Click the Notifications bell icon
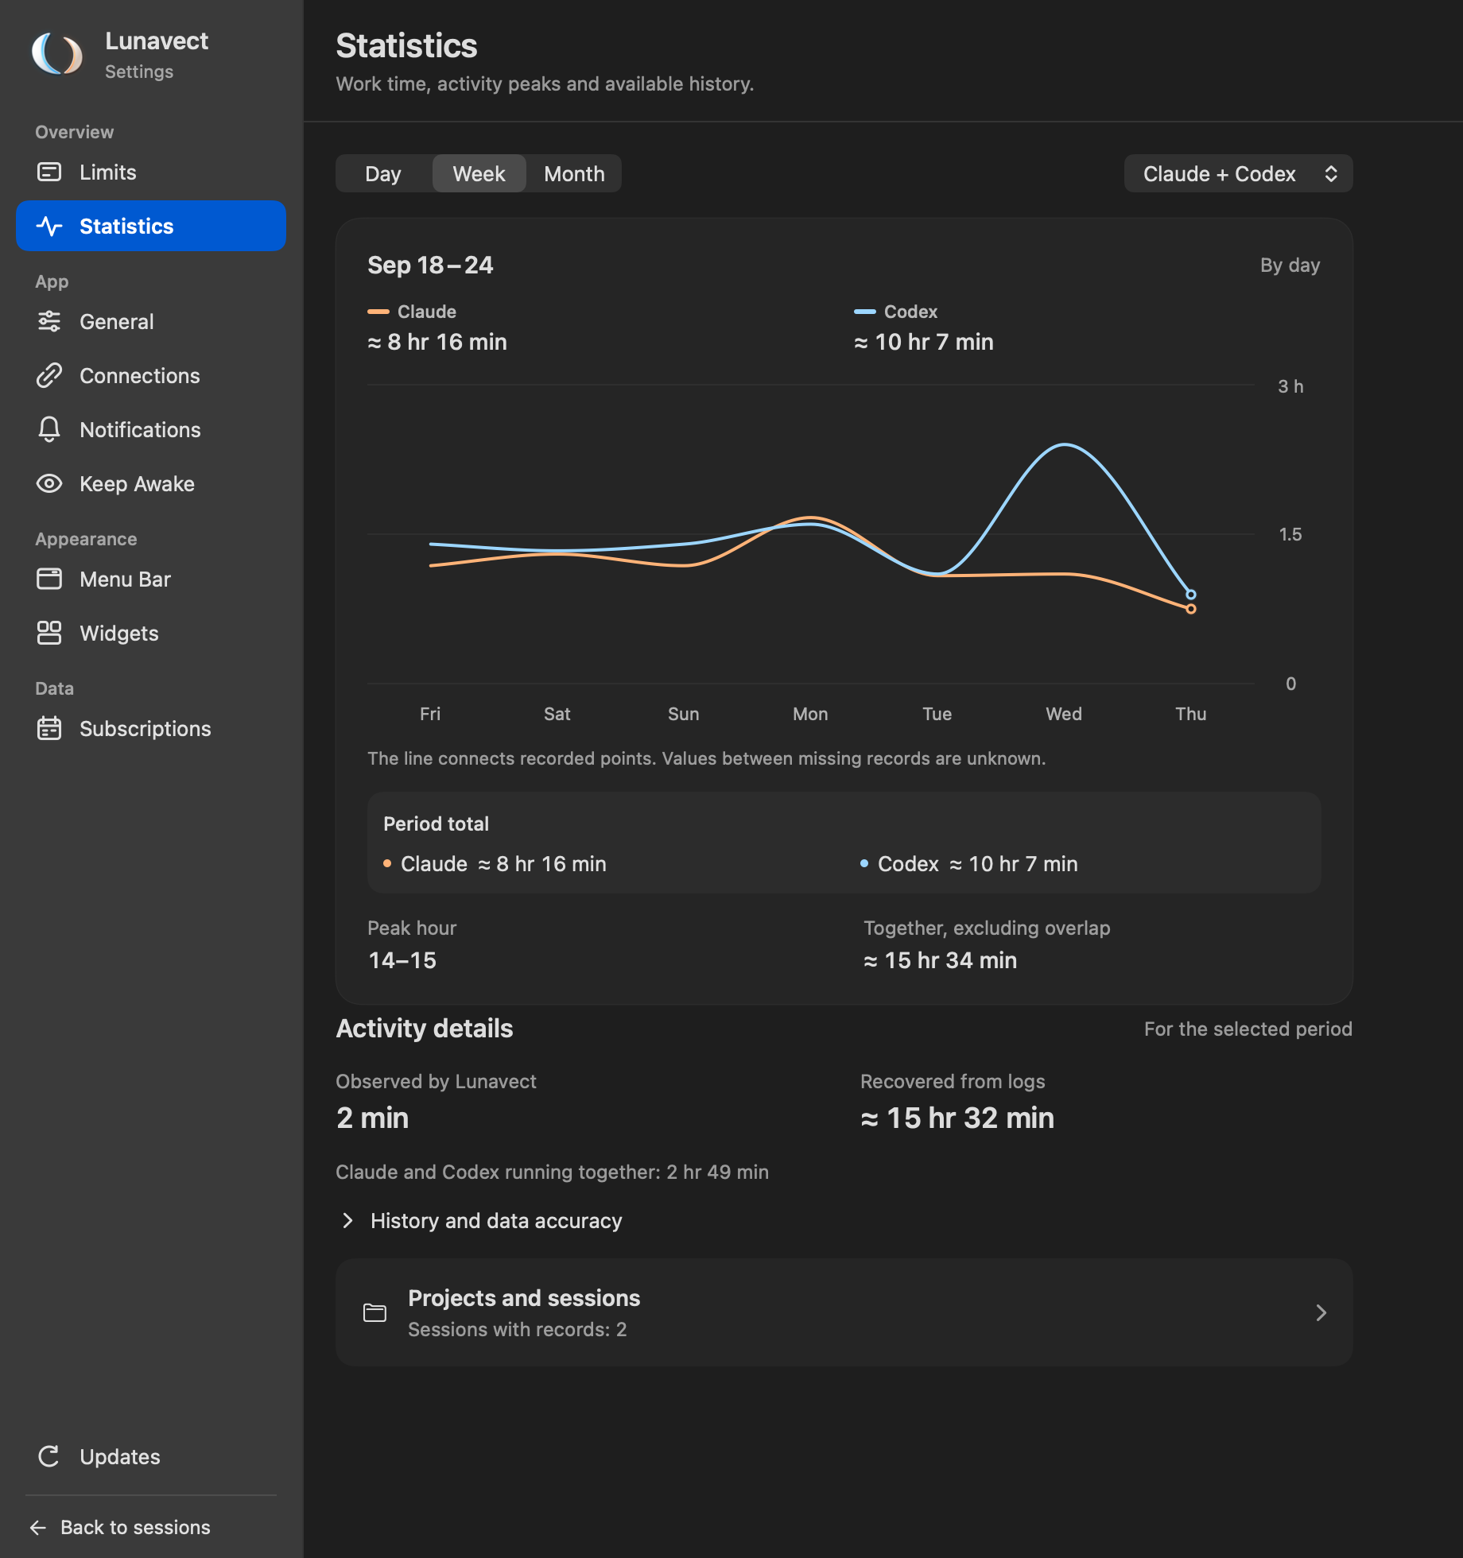 click(x=49, y=429)
